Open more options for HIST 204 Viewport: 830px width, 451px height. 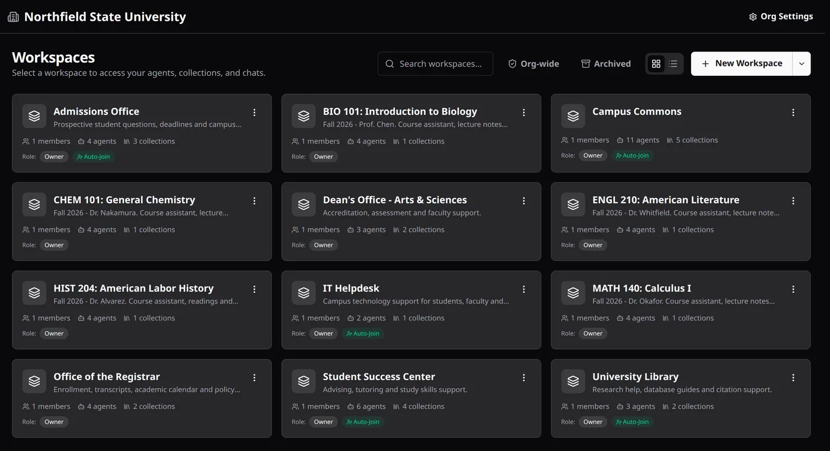[254, 289]
